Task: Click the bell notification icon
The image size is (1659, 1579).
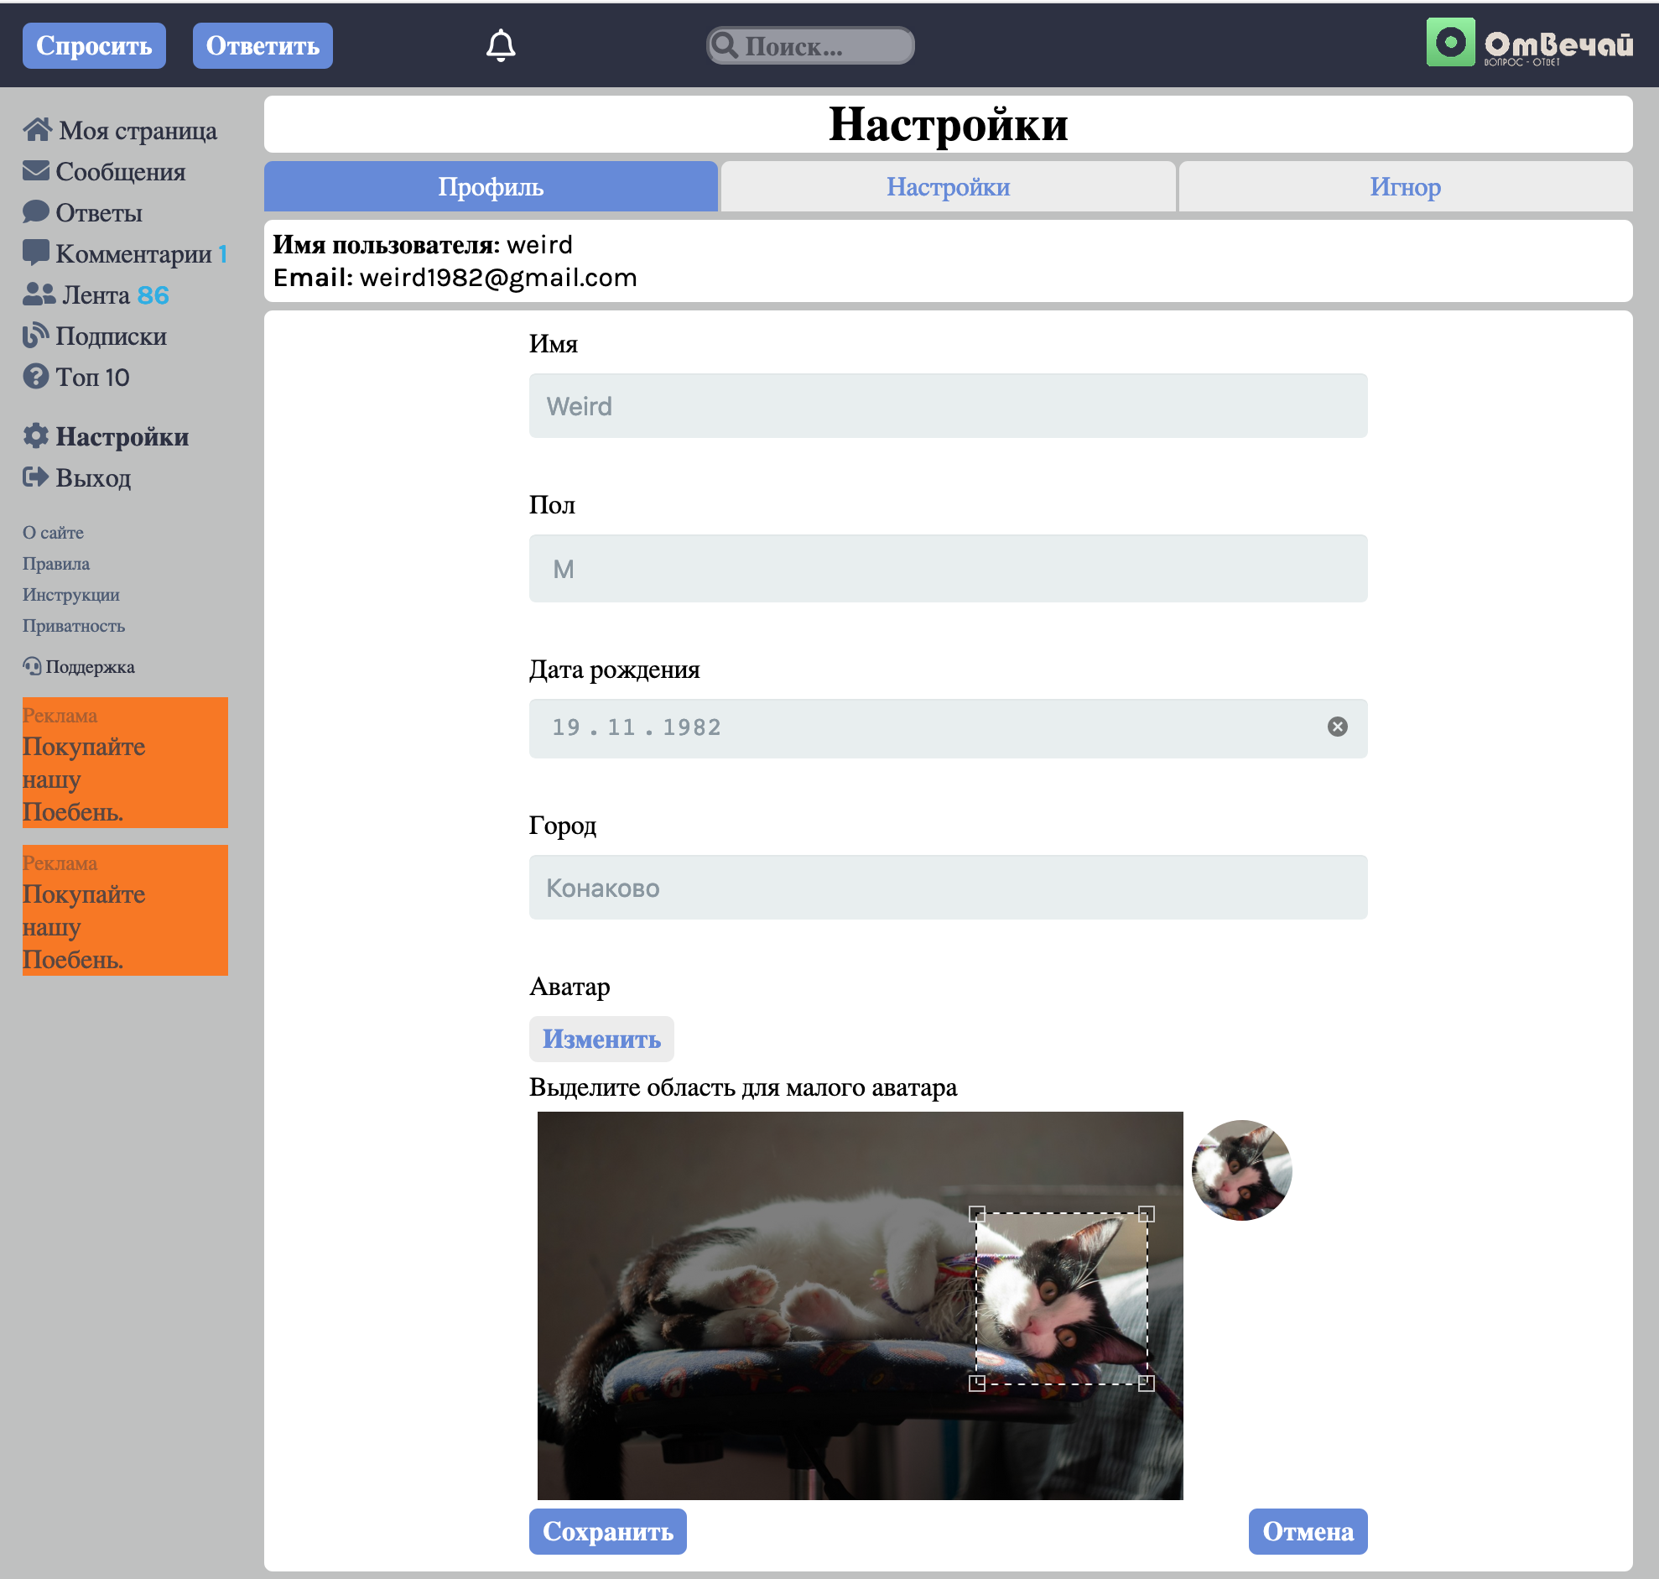Action: click(502, 46)
